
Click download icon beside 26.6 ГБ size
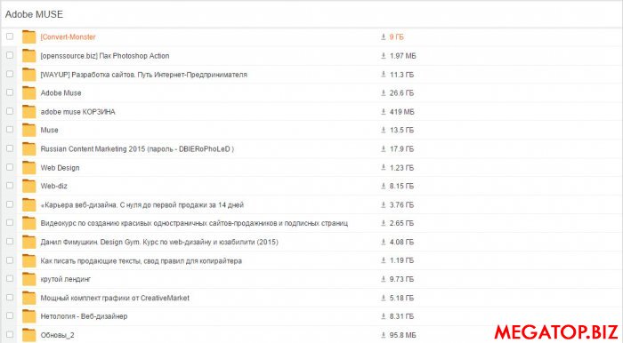(x=384, y=92)
